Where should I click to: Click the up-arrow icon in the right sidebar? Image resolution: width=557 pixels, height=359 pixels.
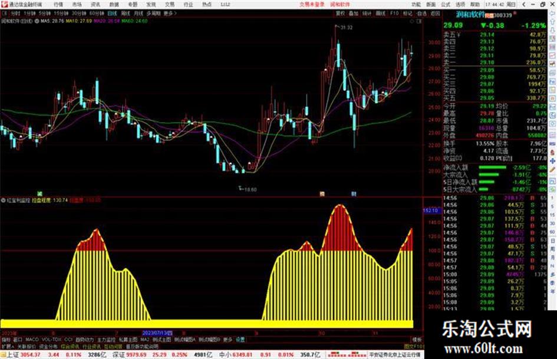coord(552,21)
